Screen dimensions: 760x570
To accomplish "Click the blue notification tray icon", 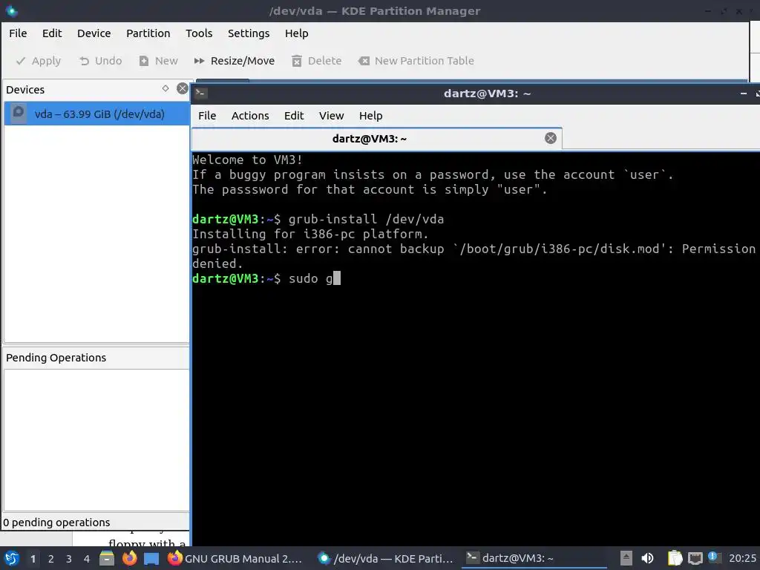I will click(x=713, y=557).
